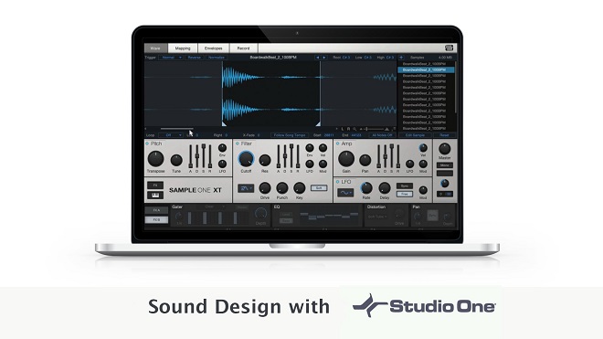This screenshot has height=339, width=603.
Task: Click the waveform zoom slider
Action: coord(375,129)
